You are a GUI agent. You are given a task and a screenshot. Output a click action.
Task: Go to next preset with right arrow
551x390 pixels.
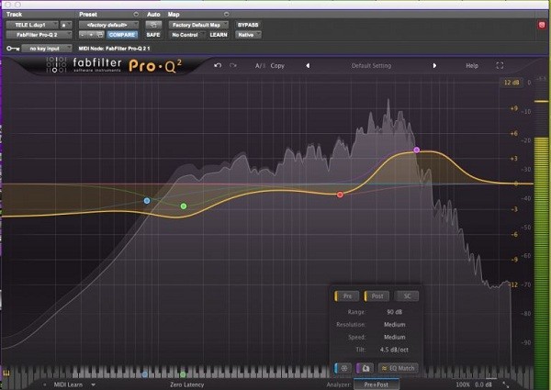click(x=435, y=66)
